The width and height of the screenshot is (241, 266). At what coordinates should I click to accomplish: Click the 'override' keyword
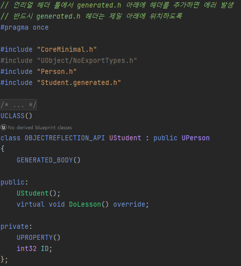click(129, 204)
